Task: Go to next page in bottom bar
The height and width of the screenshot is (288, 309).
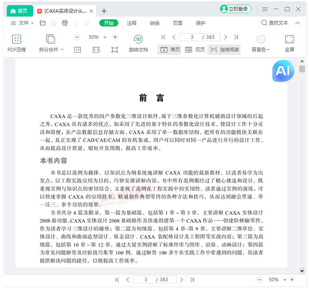Action: tap(182, 279)
